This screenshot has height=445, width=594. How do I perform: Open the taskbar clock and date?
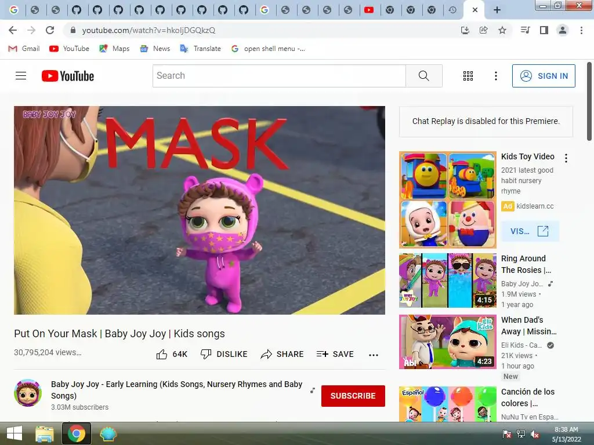566,435
